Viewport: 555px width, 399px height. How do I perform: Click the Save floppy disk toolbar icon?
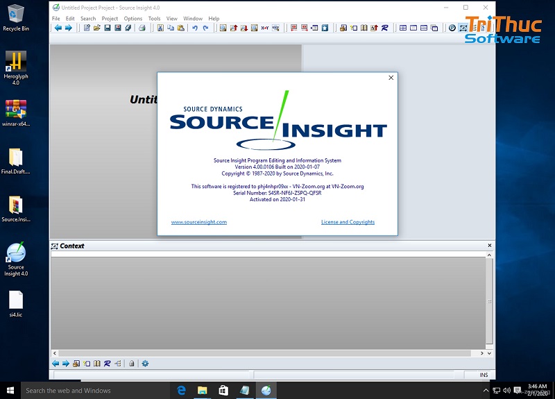pos(108,28)
